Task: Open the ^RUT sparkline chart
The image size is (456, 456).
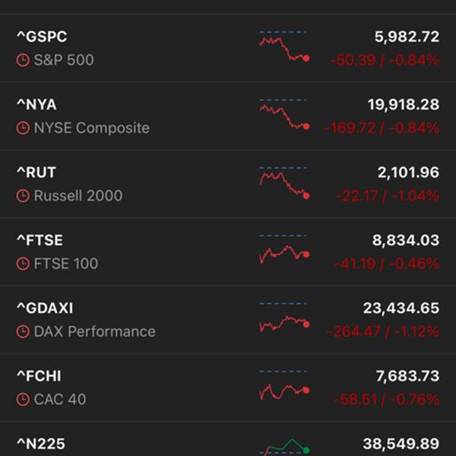Action: click(x=284, y=183)
